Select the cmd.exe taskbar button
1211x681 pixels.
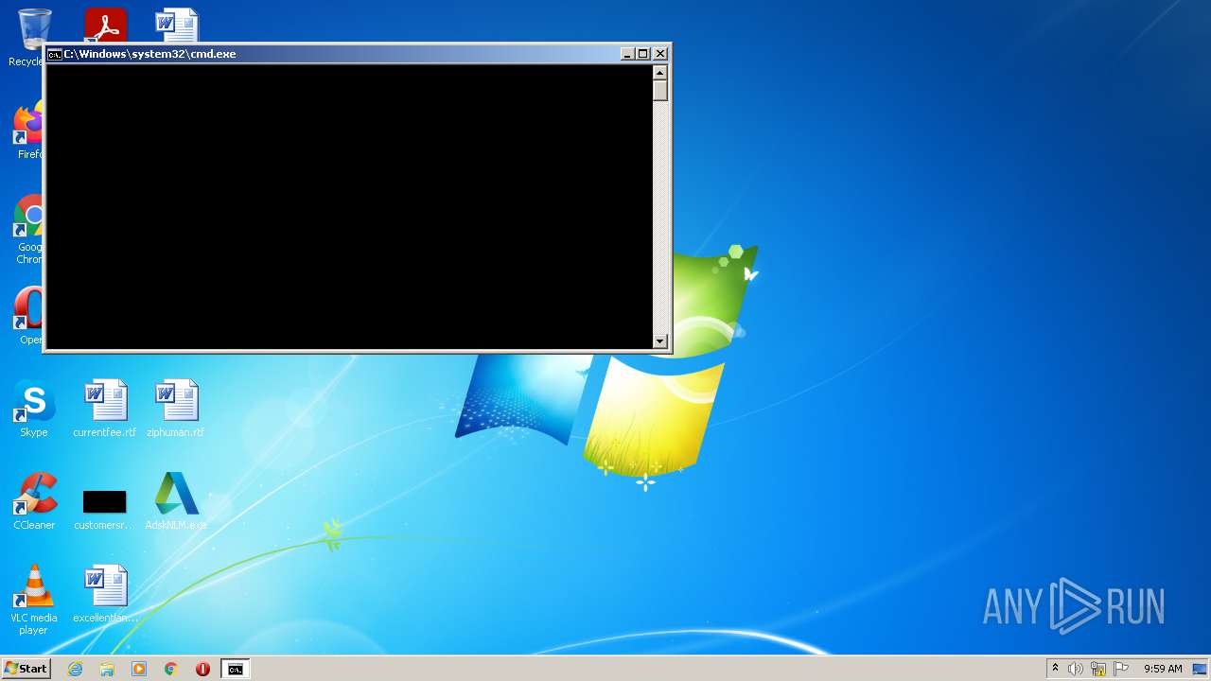(235, 669)
